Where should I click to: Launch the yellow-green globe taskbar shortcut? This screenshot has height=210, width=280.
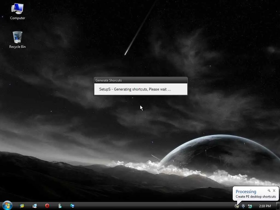[22, 206]
